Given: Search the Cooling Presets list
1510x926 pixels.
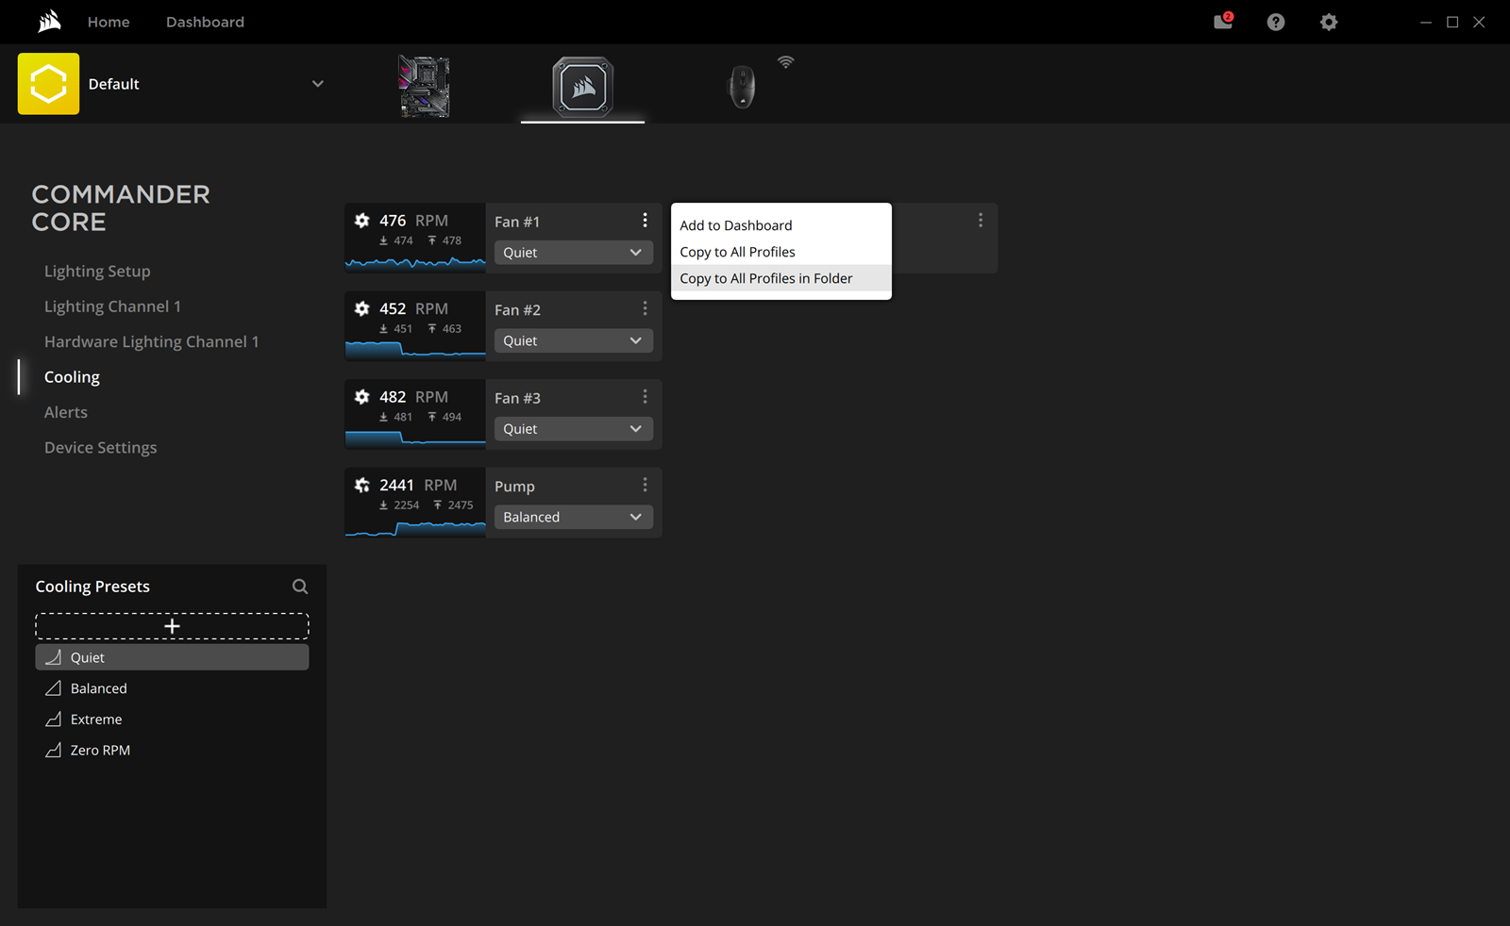Looking at the screenshot, I should (300, 587).
